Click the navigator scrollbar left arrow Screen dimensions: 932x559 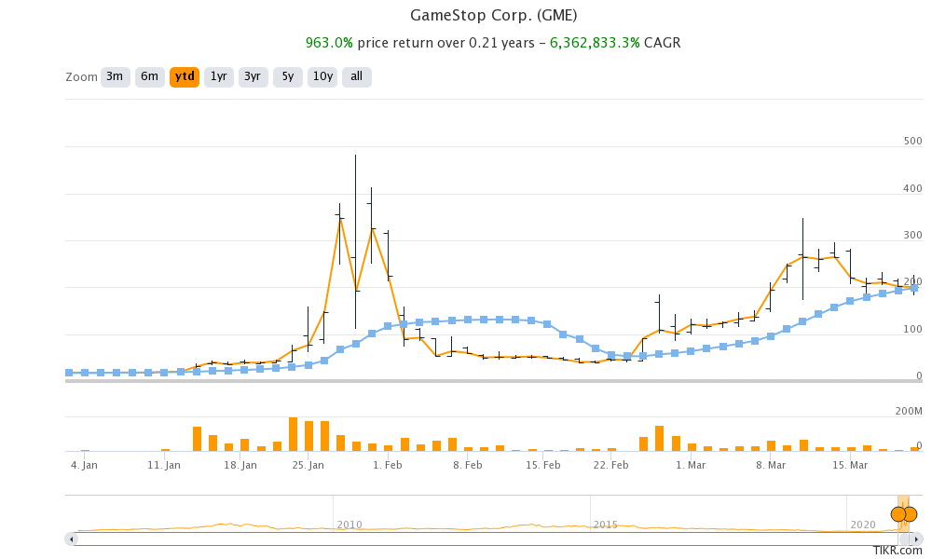click(72, 539)
